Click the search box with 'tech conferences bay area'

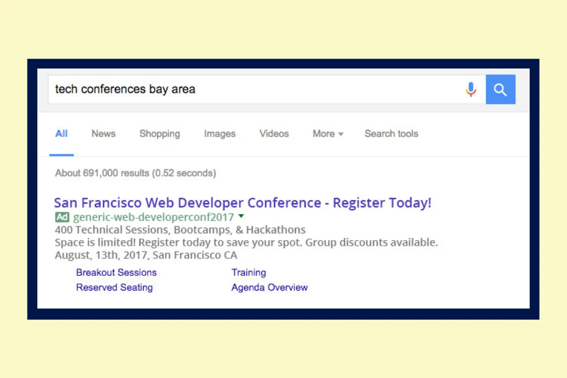point(267,89)
